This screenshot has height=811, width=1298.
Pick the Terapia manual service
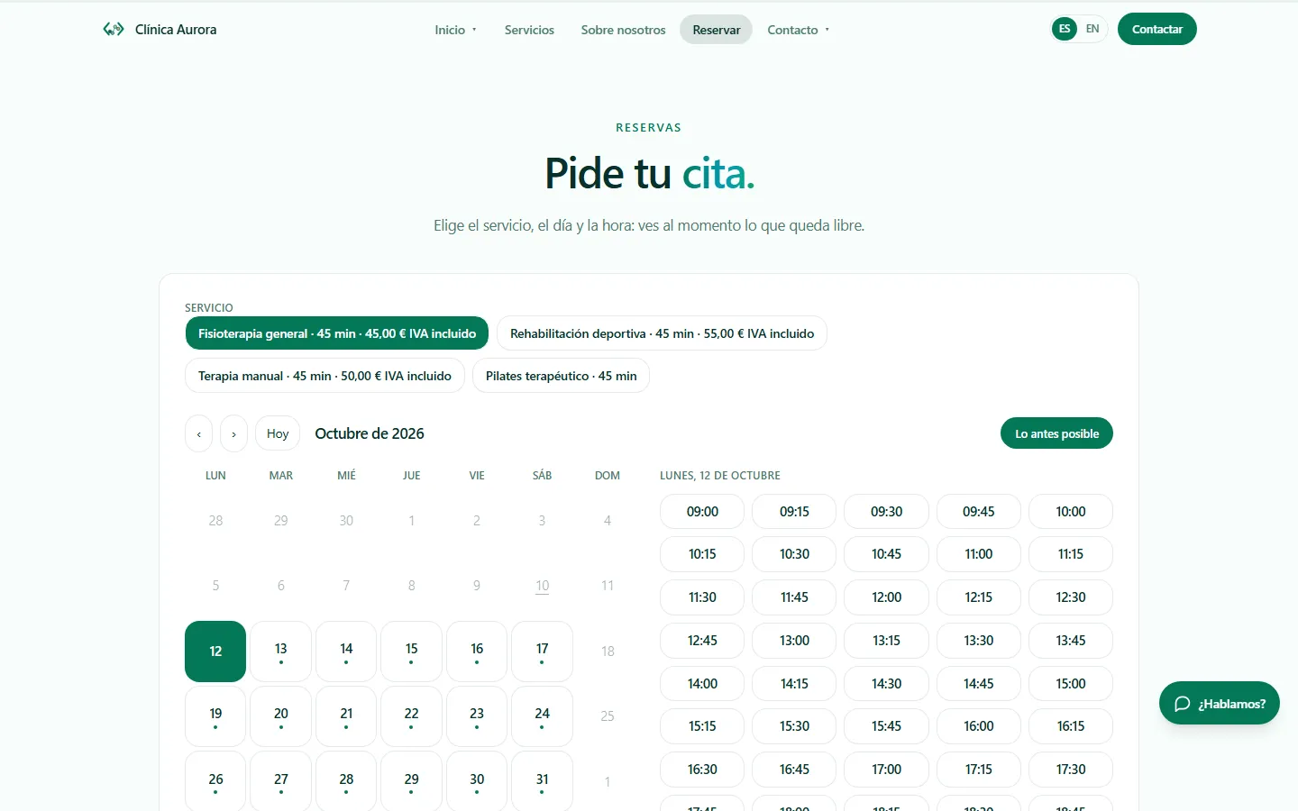324,376
